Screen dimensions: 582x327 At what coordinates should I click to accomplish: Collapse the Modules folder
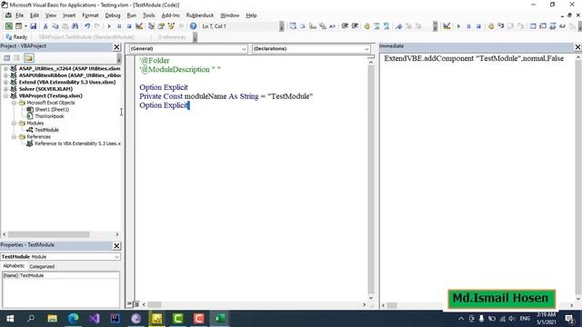14,124
